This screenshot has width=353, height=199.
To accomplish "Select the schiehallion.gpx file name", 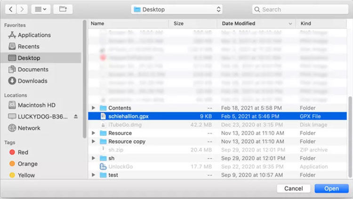I will tap(128, 116).
